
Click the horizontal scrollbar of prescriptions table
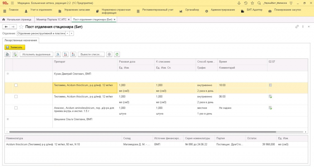click(x=142, y=132)
